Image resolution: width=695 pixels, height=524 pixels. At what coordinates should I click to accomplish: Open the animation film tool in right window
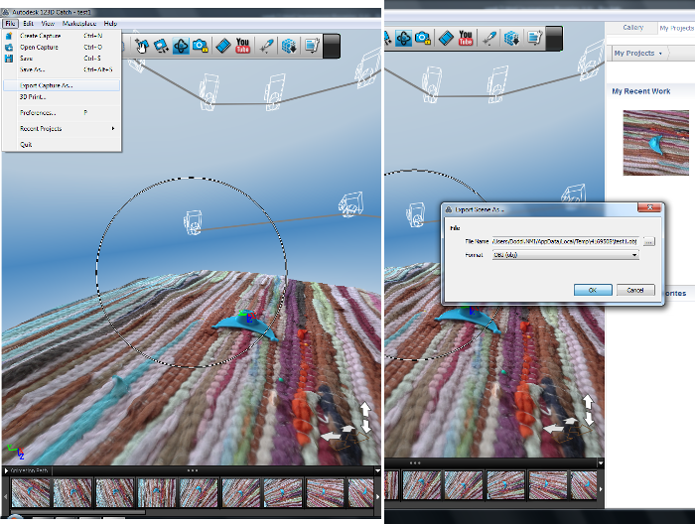tap(446, 39)
